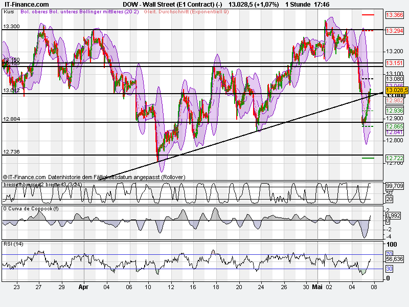Click the 56,636 RSI value tag
The width and height of the screenshot is (409, 307).
pyautogui.click(x=394, y=259)
